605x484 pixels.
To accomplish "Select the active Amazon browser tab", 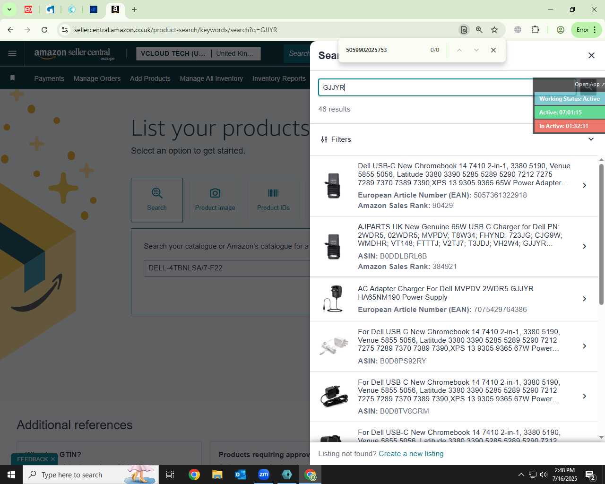I will coord(115,9).
